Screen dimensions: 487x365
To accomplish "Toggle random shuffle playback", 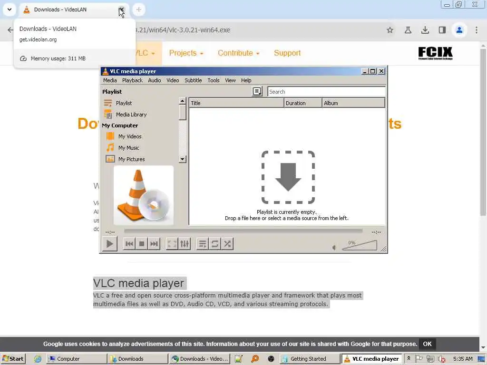I will click(x=227, y=244).
